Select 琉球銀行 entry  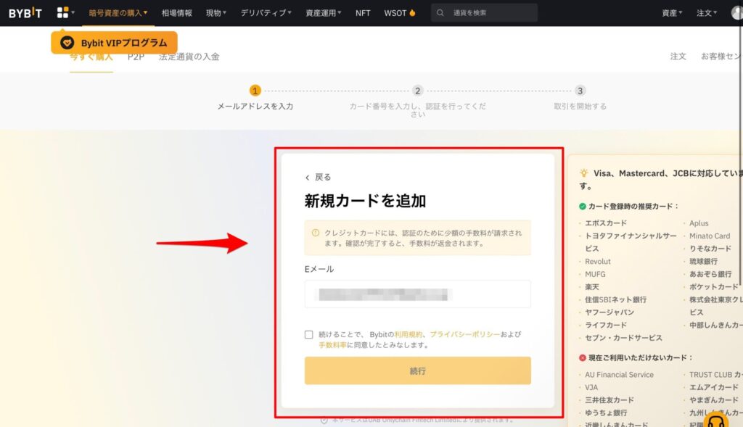(703, 261)
